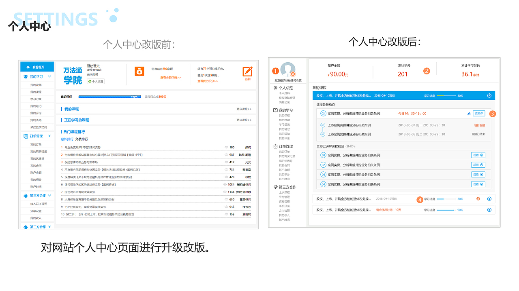Click the blue 90% 学习进度 bar
Image resolution: width=519 pixels, height=291 pixels.
tap(446, 210)
